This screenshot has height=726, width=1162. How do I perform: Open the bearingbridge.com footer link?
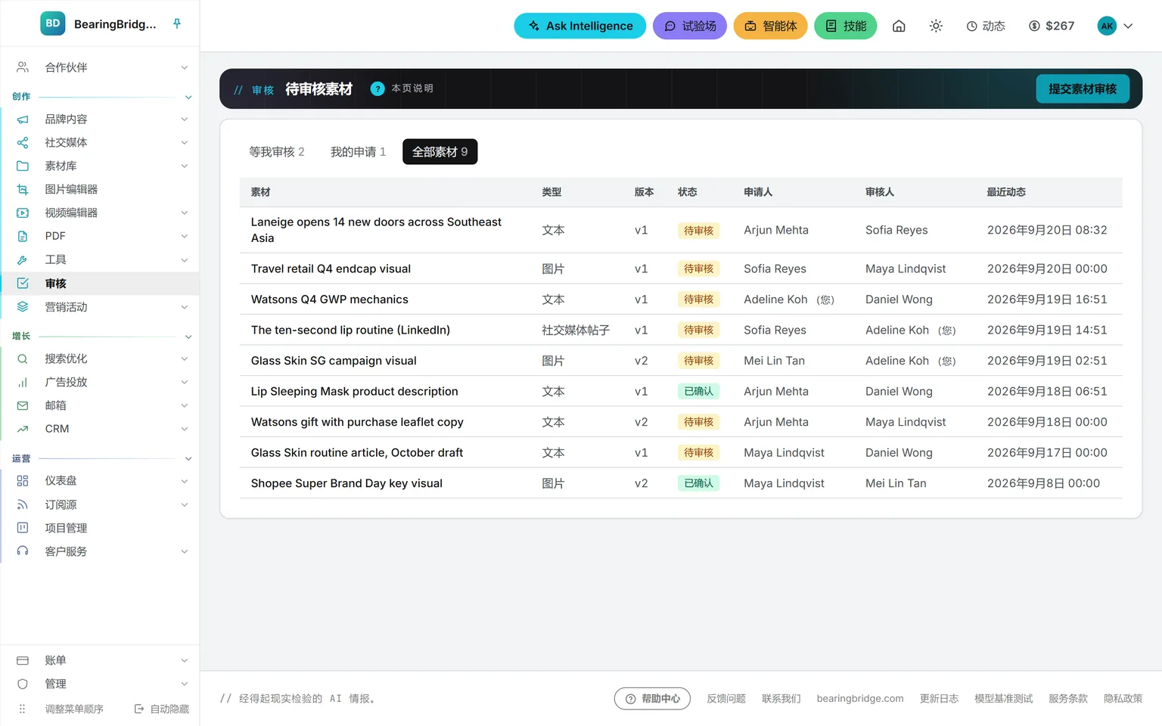[x=860, y=699]
